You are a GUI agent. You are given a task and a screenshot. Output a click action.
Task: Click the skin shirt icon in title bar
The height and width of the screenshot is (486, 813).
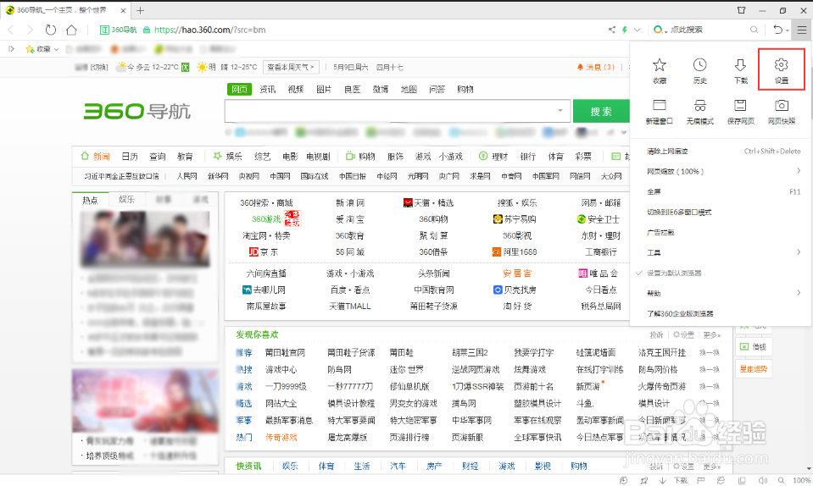point(742,10)
